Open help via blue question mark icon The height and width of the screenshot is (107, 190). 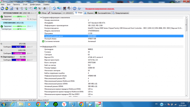coord(74,8)
